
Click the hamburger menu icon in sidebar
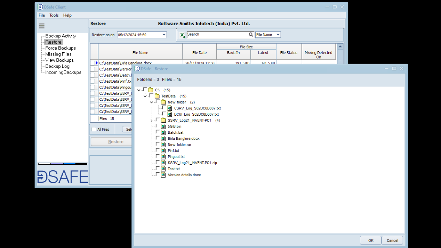(42, 26)
